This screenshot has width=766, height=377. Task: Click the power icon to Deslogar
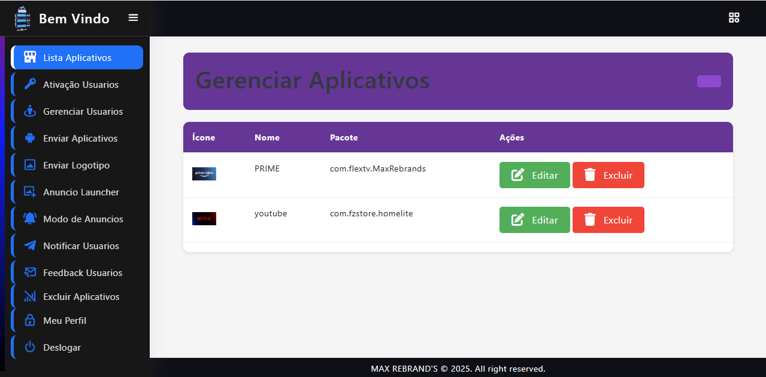click(30, 347)
